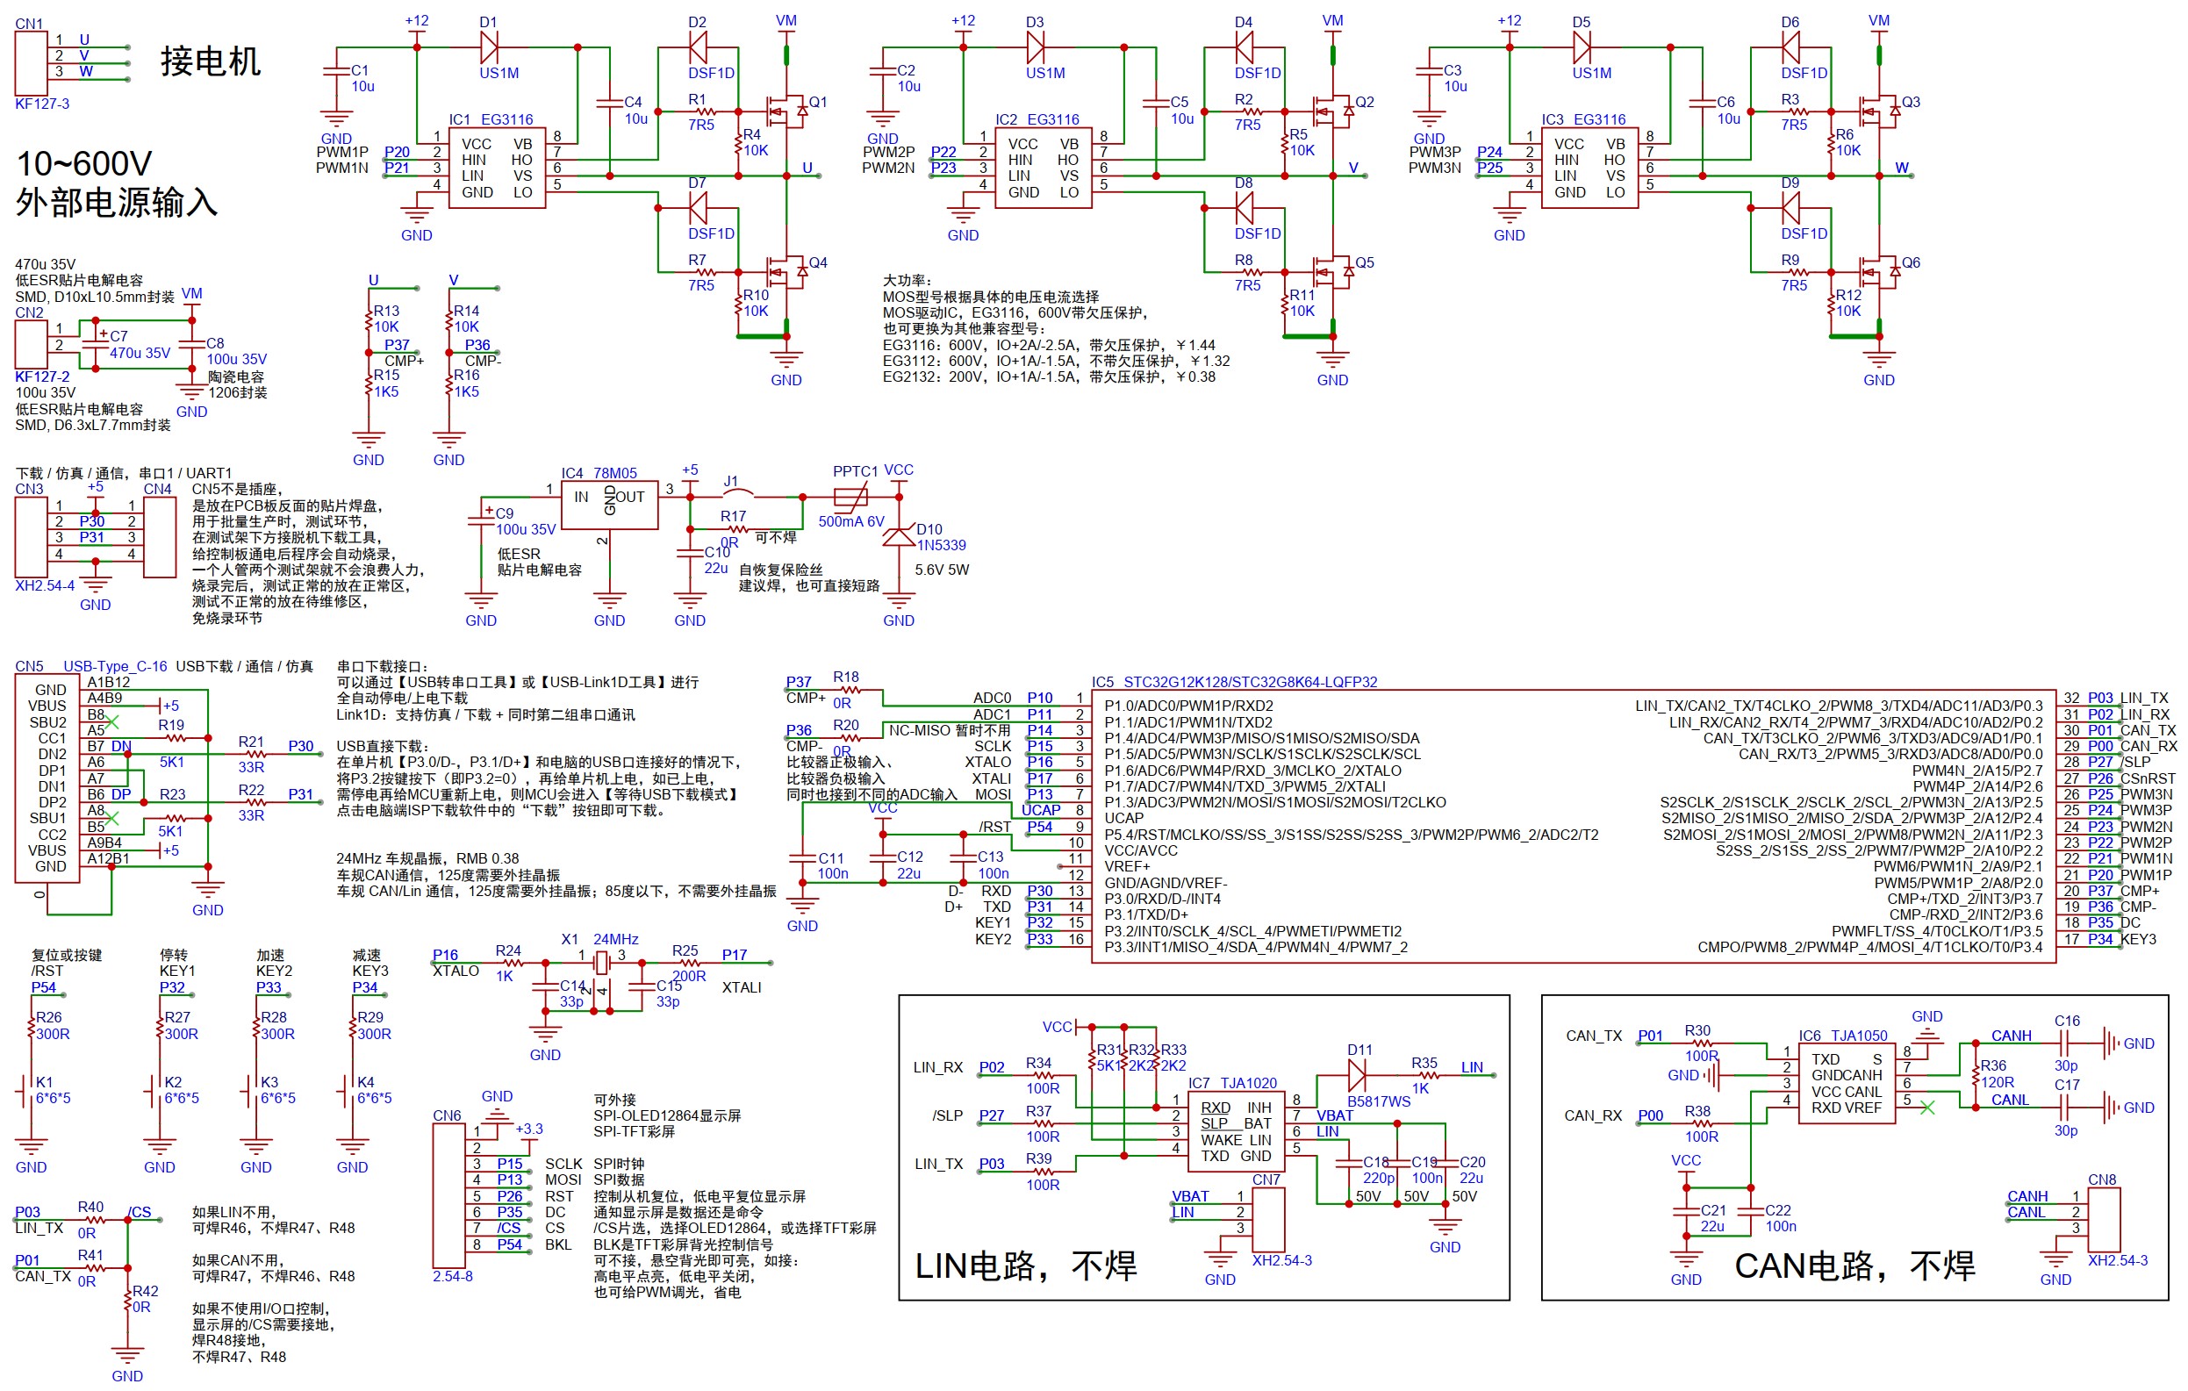2188x1391 pixels.
Task: Click the D3 diode designator
Action: [1034, 22]
